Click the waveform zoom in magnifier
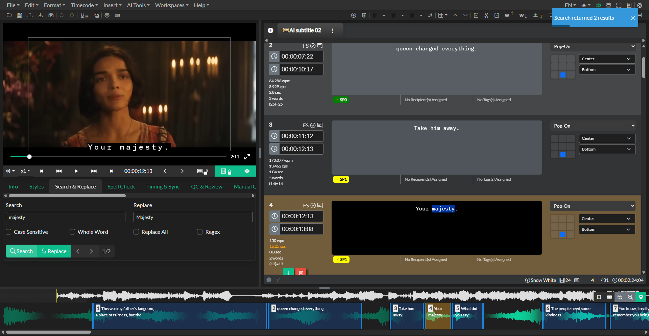The height and width of the screenshot is (336, 649). pos(630,297)
